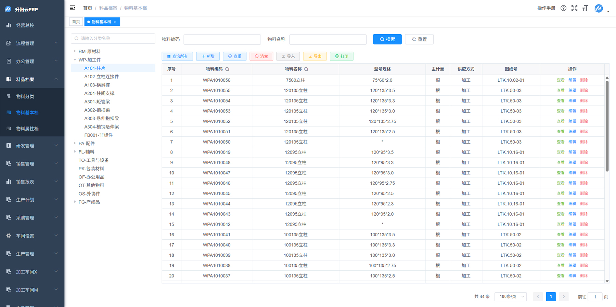Viewport: 616px width, 307px height.
Task: Expand the 车间设置 sidebar menu
Action: point(32,236)
